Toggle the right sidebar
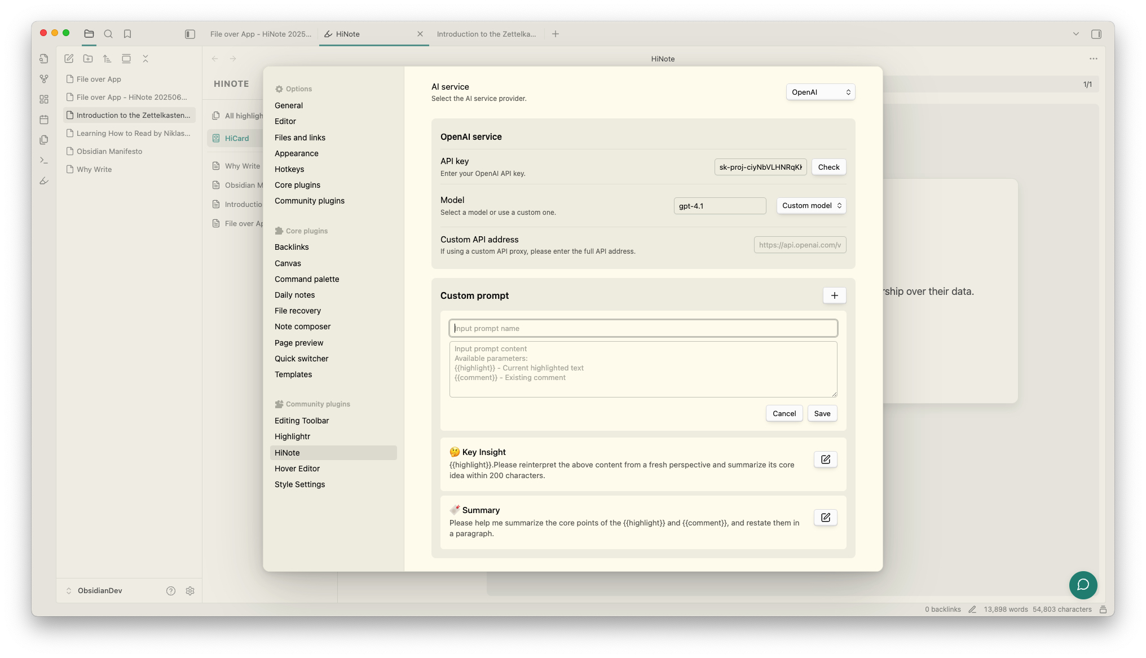This screenshot has height=658, width=1146. 1096,34
